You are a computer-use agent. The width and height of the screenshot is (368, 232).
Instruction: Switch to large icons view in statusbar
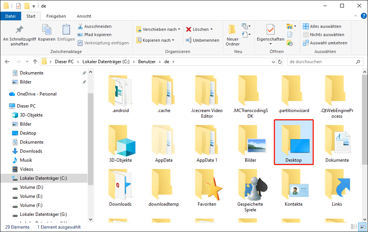click(362, 227)
